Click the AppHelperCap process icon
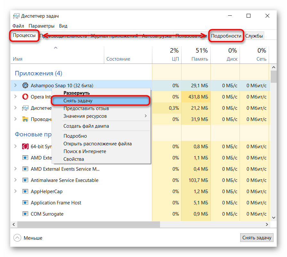Viewport: 287px width, 257px height. (25, 192)
